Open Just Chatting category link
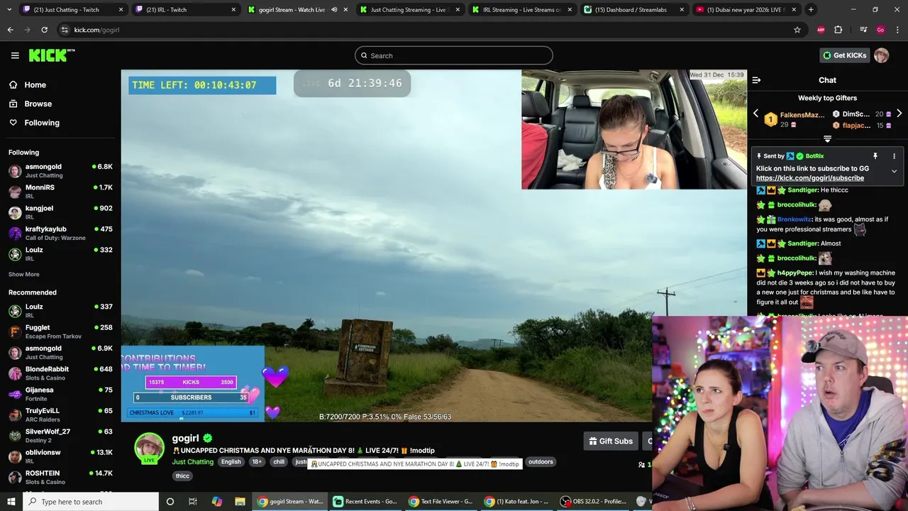Screen dimensions: 908x511 pos(192,462)
